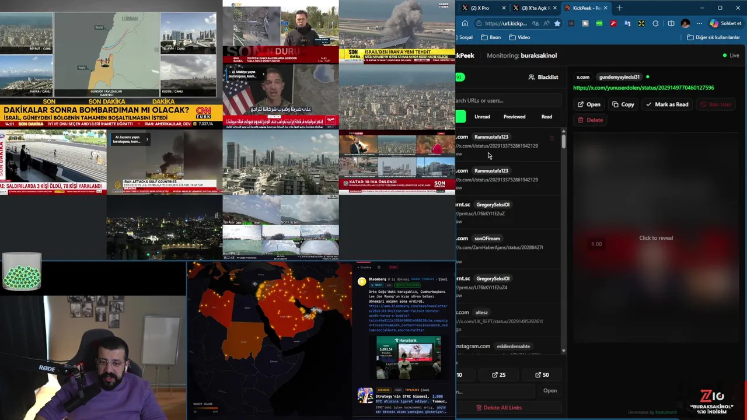Open the browser profile avatar
747x420 pixels.
[685, 23]
